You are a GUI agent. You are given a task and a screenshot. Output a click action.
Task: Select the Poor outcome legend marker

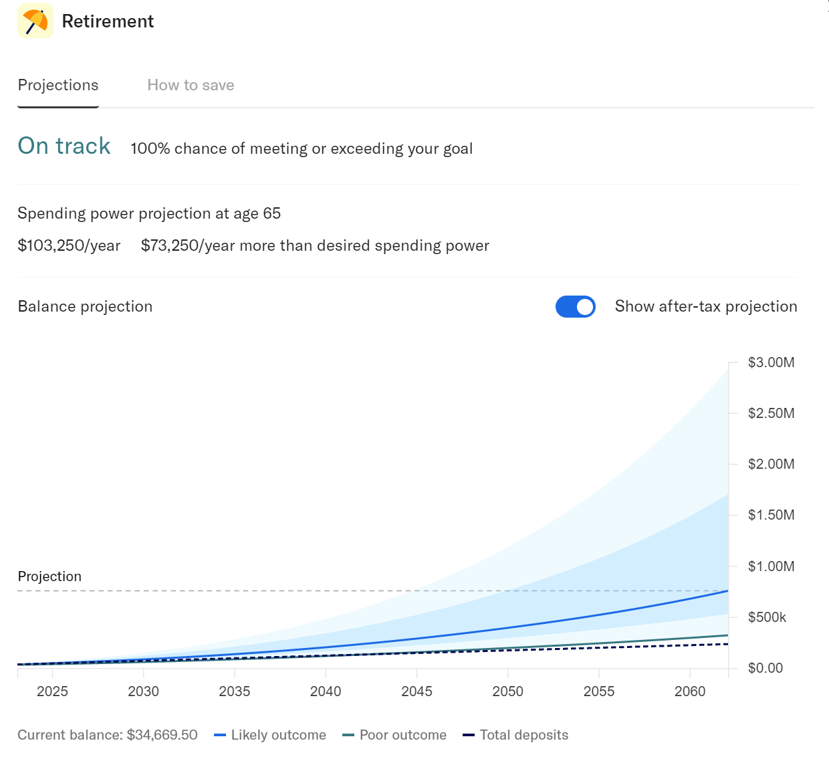pos(348,735)
